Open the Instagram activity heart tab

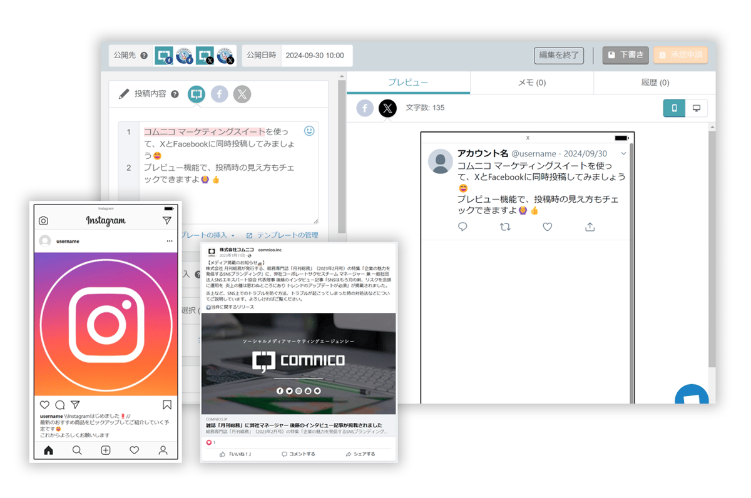[x=134, y=450]
